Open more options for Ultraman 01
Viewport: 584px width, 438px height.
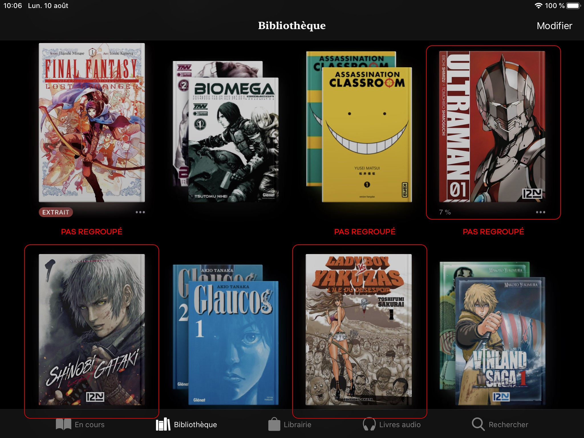540,212
